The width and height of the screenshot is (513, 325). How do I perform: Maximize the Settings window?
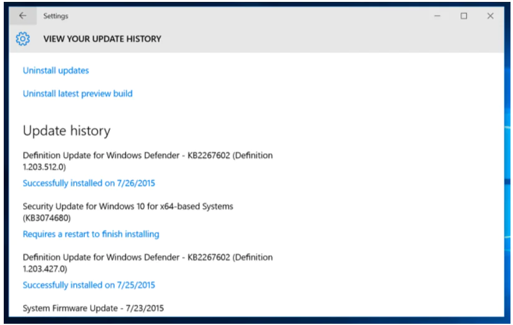click(x=464, y=16)
